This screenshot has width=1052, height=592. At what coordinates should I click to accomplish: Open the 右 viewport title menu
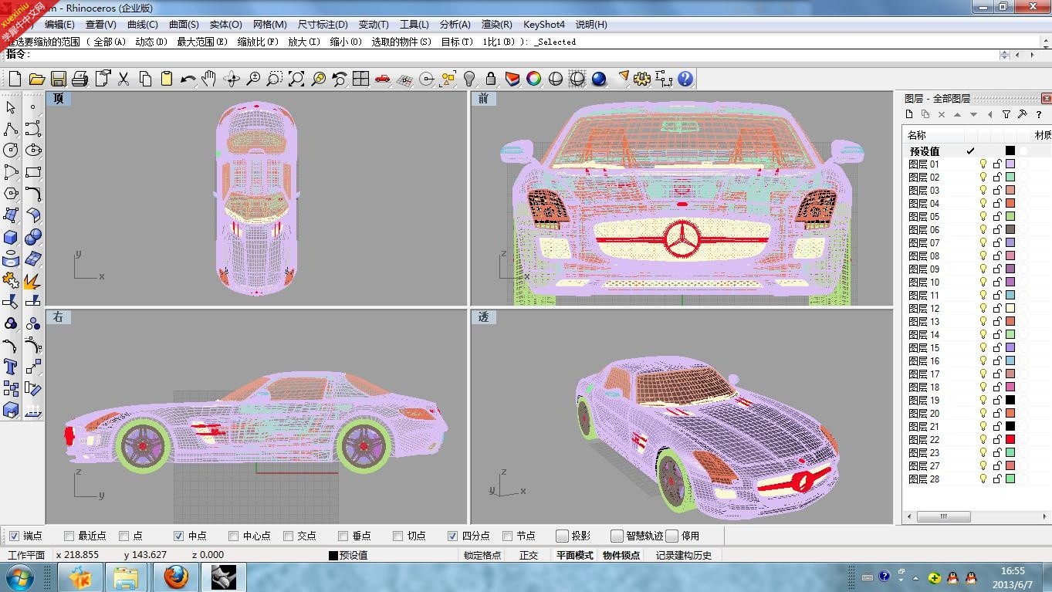pos(57,317)
